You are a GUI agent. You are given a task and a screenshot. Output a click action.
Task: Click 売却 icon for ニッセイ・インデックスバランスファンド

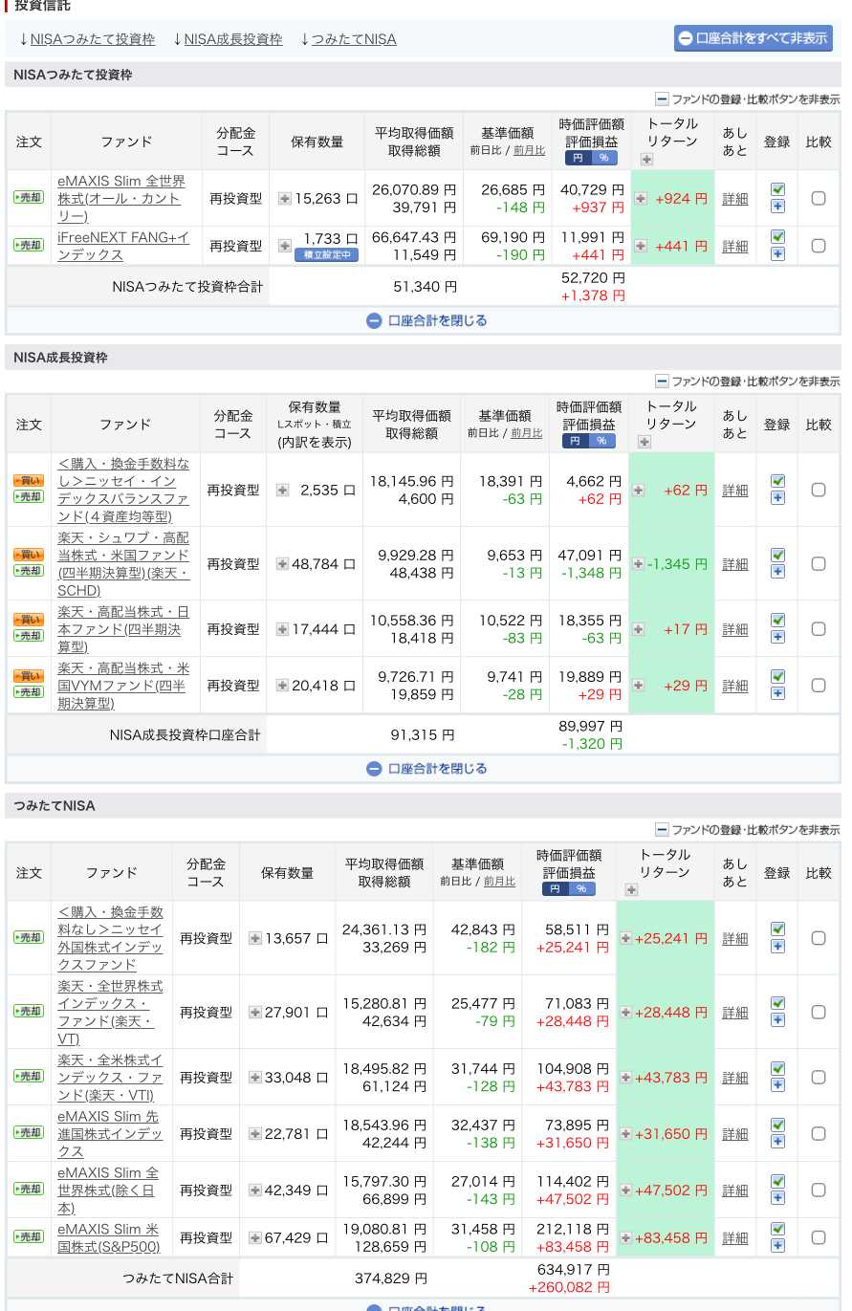point(29,497)
